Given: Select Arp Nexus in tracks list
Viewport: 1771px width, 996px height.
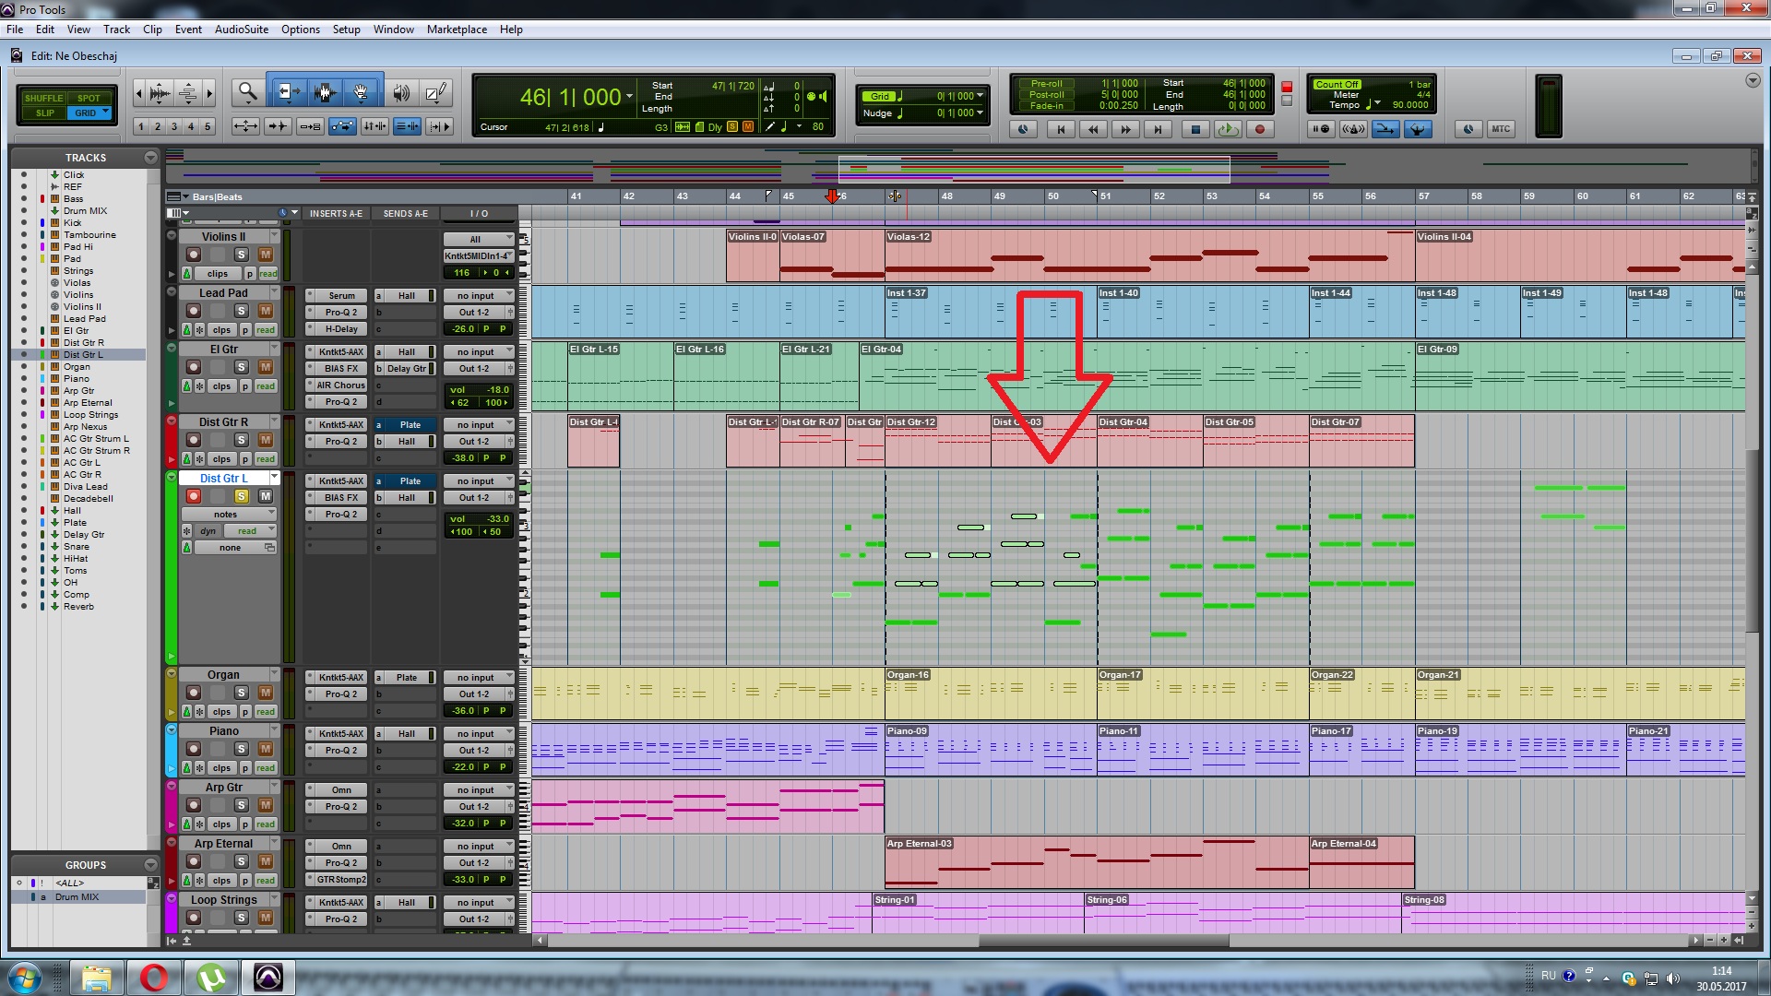Looking at the screenshot, I should 85,427.
